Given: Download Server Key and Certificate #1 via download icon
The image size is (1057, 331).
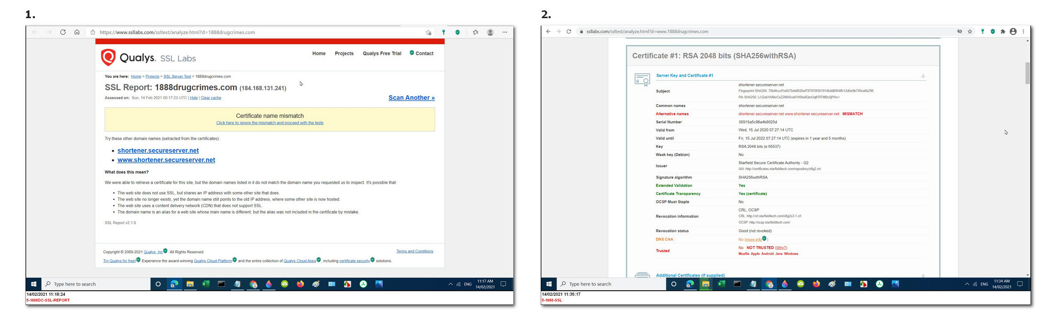Looking at the screenshot, I should 923,76.
